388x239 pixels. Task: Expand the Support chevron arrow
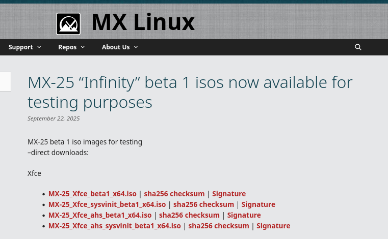point(39,47)
